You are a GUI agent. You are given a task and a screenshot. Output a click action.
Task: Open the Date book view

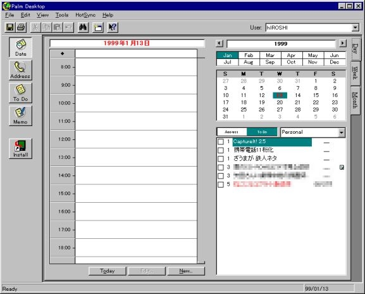pos(20,48)
